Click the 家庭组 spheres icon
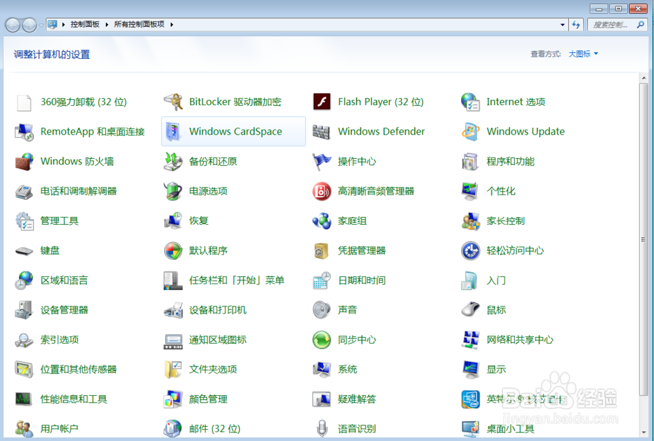The width and height of the screenshot is (654, 441). click(x=322, y=221)
